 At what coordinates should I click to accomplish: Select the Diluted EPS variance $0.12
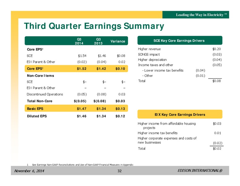point(120,116)
